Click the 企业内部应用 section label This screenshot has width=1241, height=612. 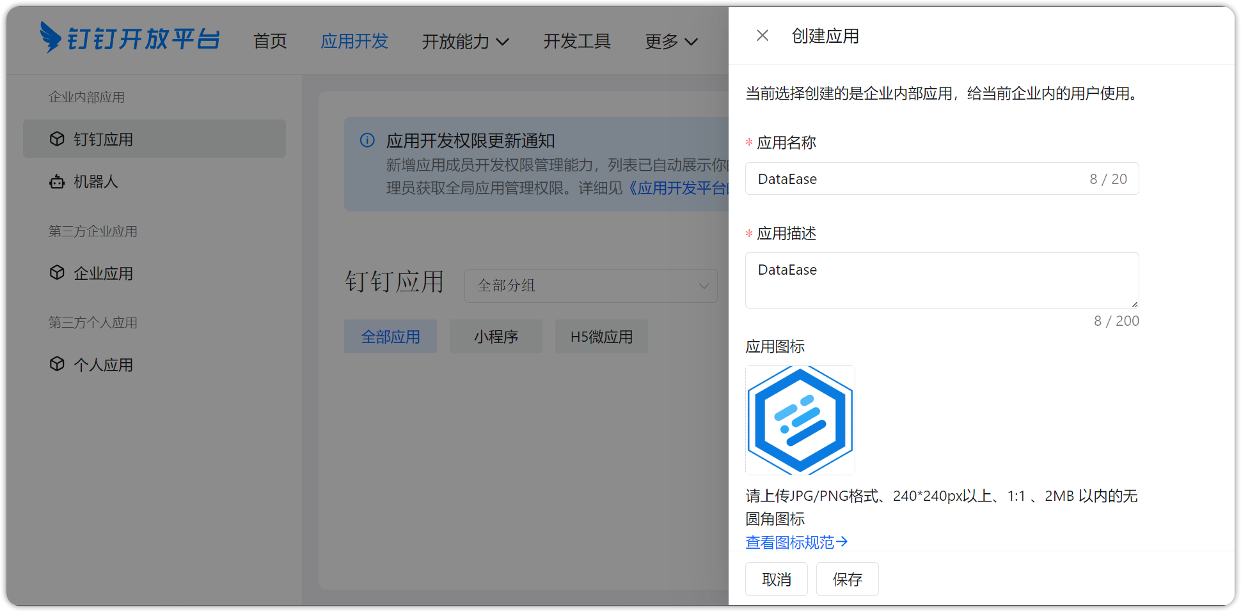(x=86, y=97)
